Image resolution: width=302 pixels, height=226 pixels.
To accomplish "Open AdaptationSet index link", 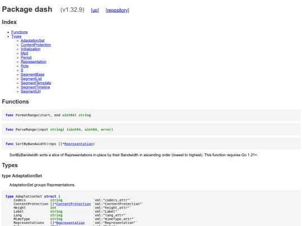I will click(32, 41).
